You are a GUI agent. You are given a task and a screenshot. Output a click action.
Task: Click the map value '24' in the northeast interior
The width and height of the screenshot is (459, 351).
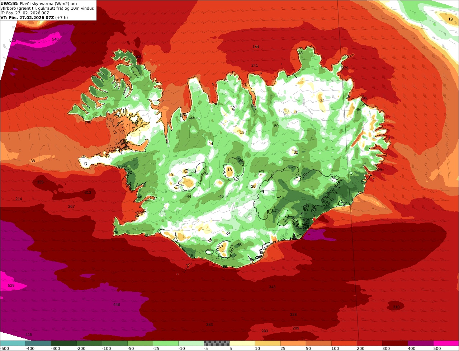coord(322,101)
